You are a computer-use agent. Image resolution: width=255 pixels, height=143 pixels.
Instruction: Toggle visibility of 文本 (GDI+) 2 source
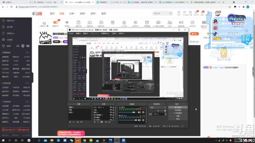pyautogui.click(x=111, y=107)
